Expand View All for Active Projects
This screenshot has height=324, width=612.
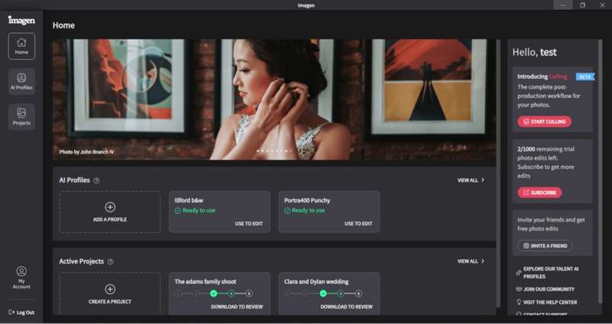point(470,261)
